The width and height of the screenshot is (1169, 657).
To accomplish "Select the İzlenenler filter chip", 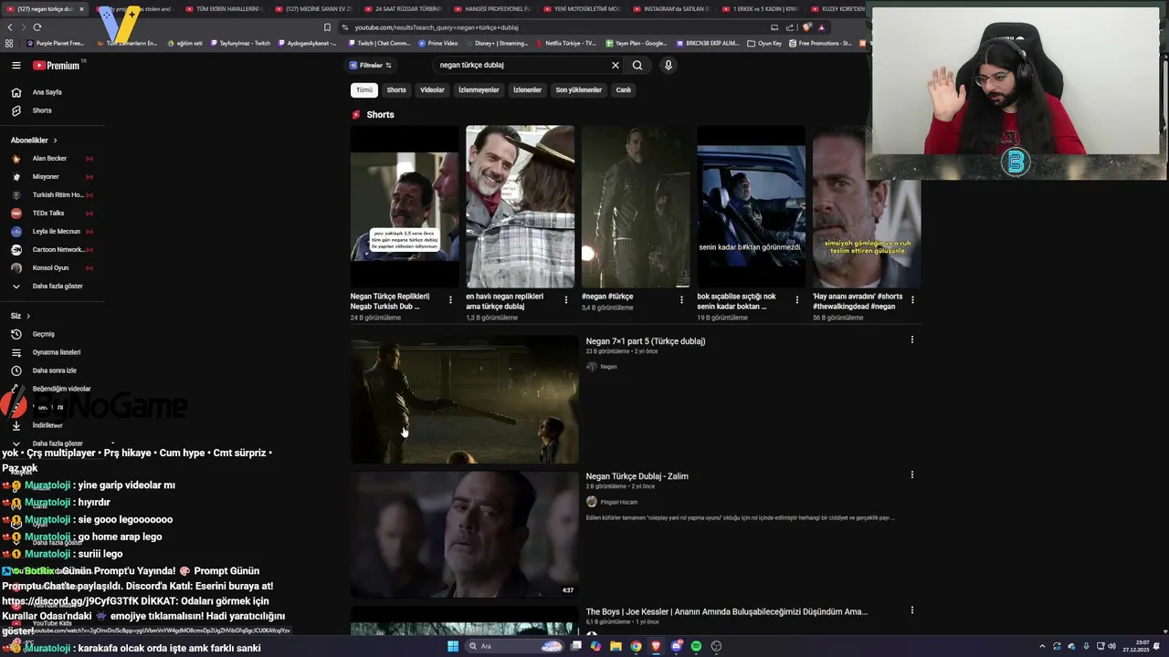I will point(527,90).
